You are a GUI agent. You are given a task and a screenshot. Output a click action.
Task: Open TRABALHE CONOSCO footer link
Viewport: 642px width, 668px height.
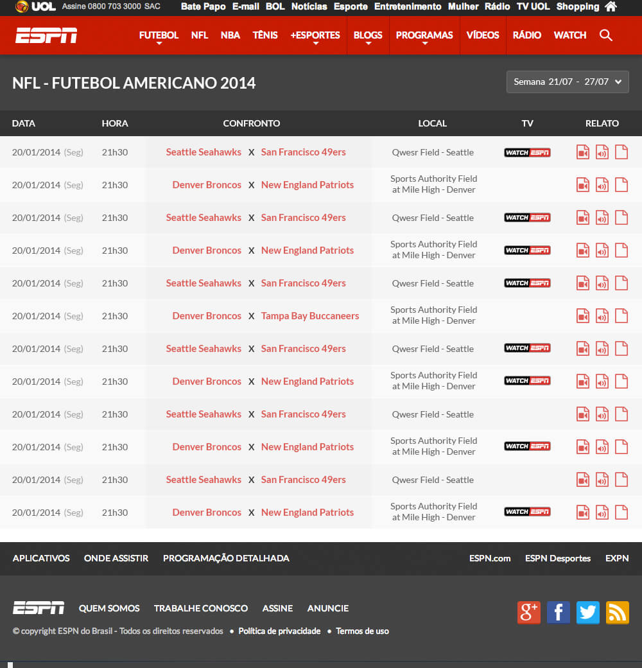click(201, 608)
